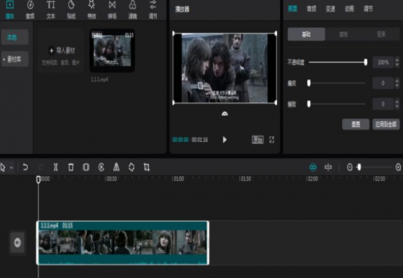
Task: Undo the last action
Action: click(x=25, y=167)
